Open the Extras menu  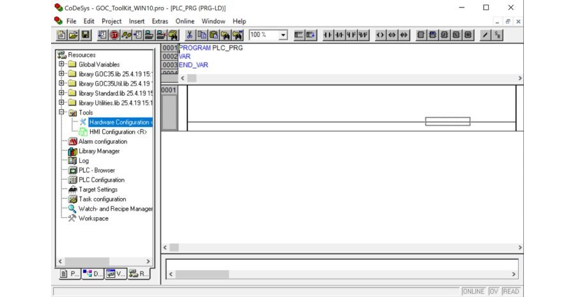[159, 21]
